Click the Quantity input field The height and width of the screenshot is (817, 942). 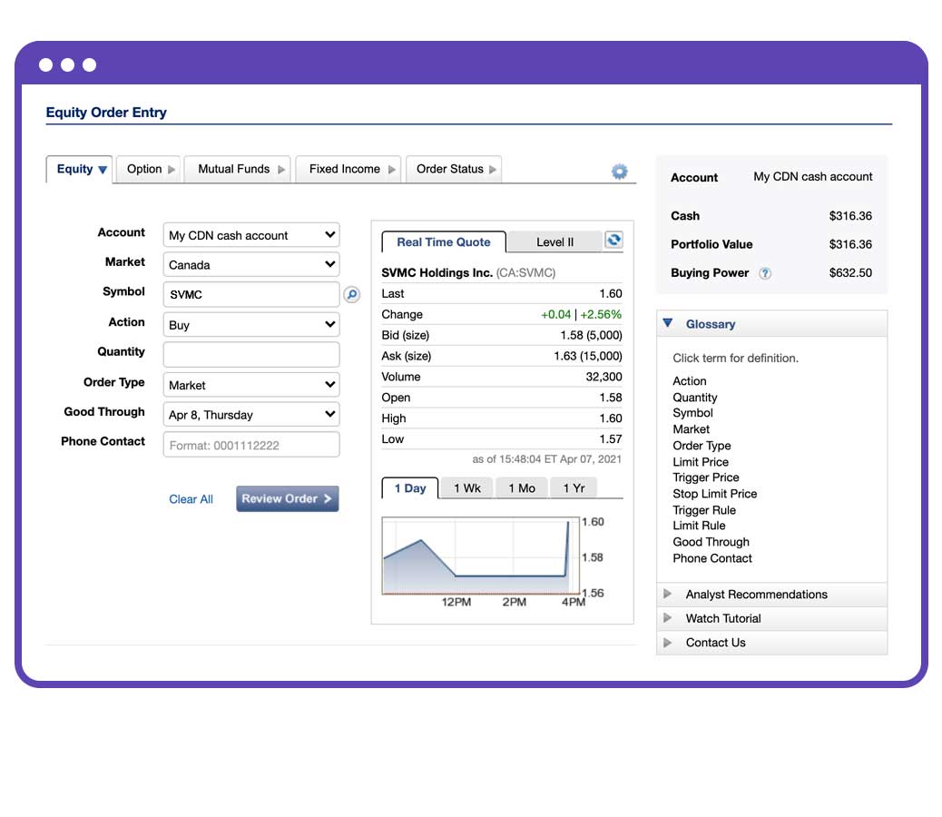pyautogui.click(x=250, y=354)
